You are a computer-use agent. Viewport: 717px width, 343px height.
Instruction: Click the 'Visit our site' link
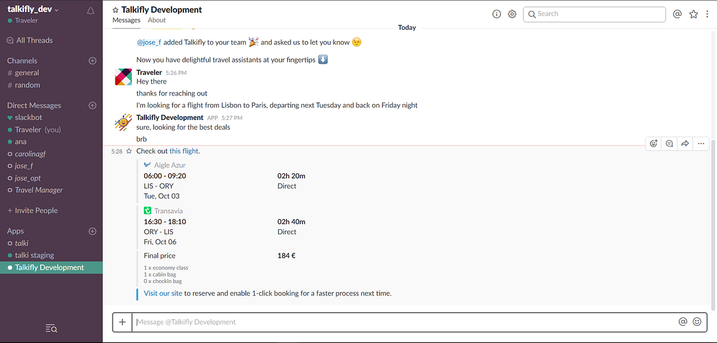[163, 293]
